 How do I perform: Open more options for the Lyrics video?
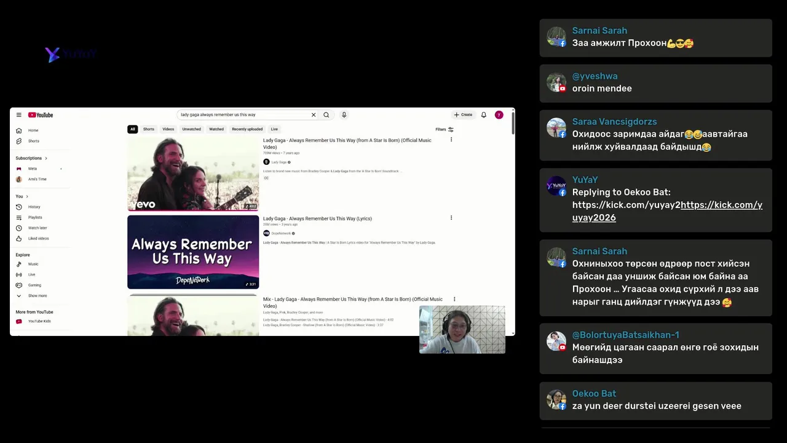coord(451,218)
